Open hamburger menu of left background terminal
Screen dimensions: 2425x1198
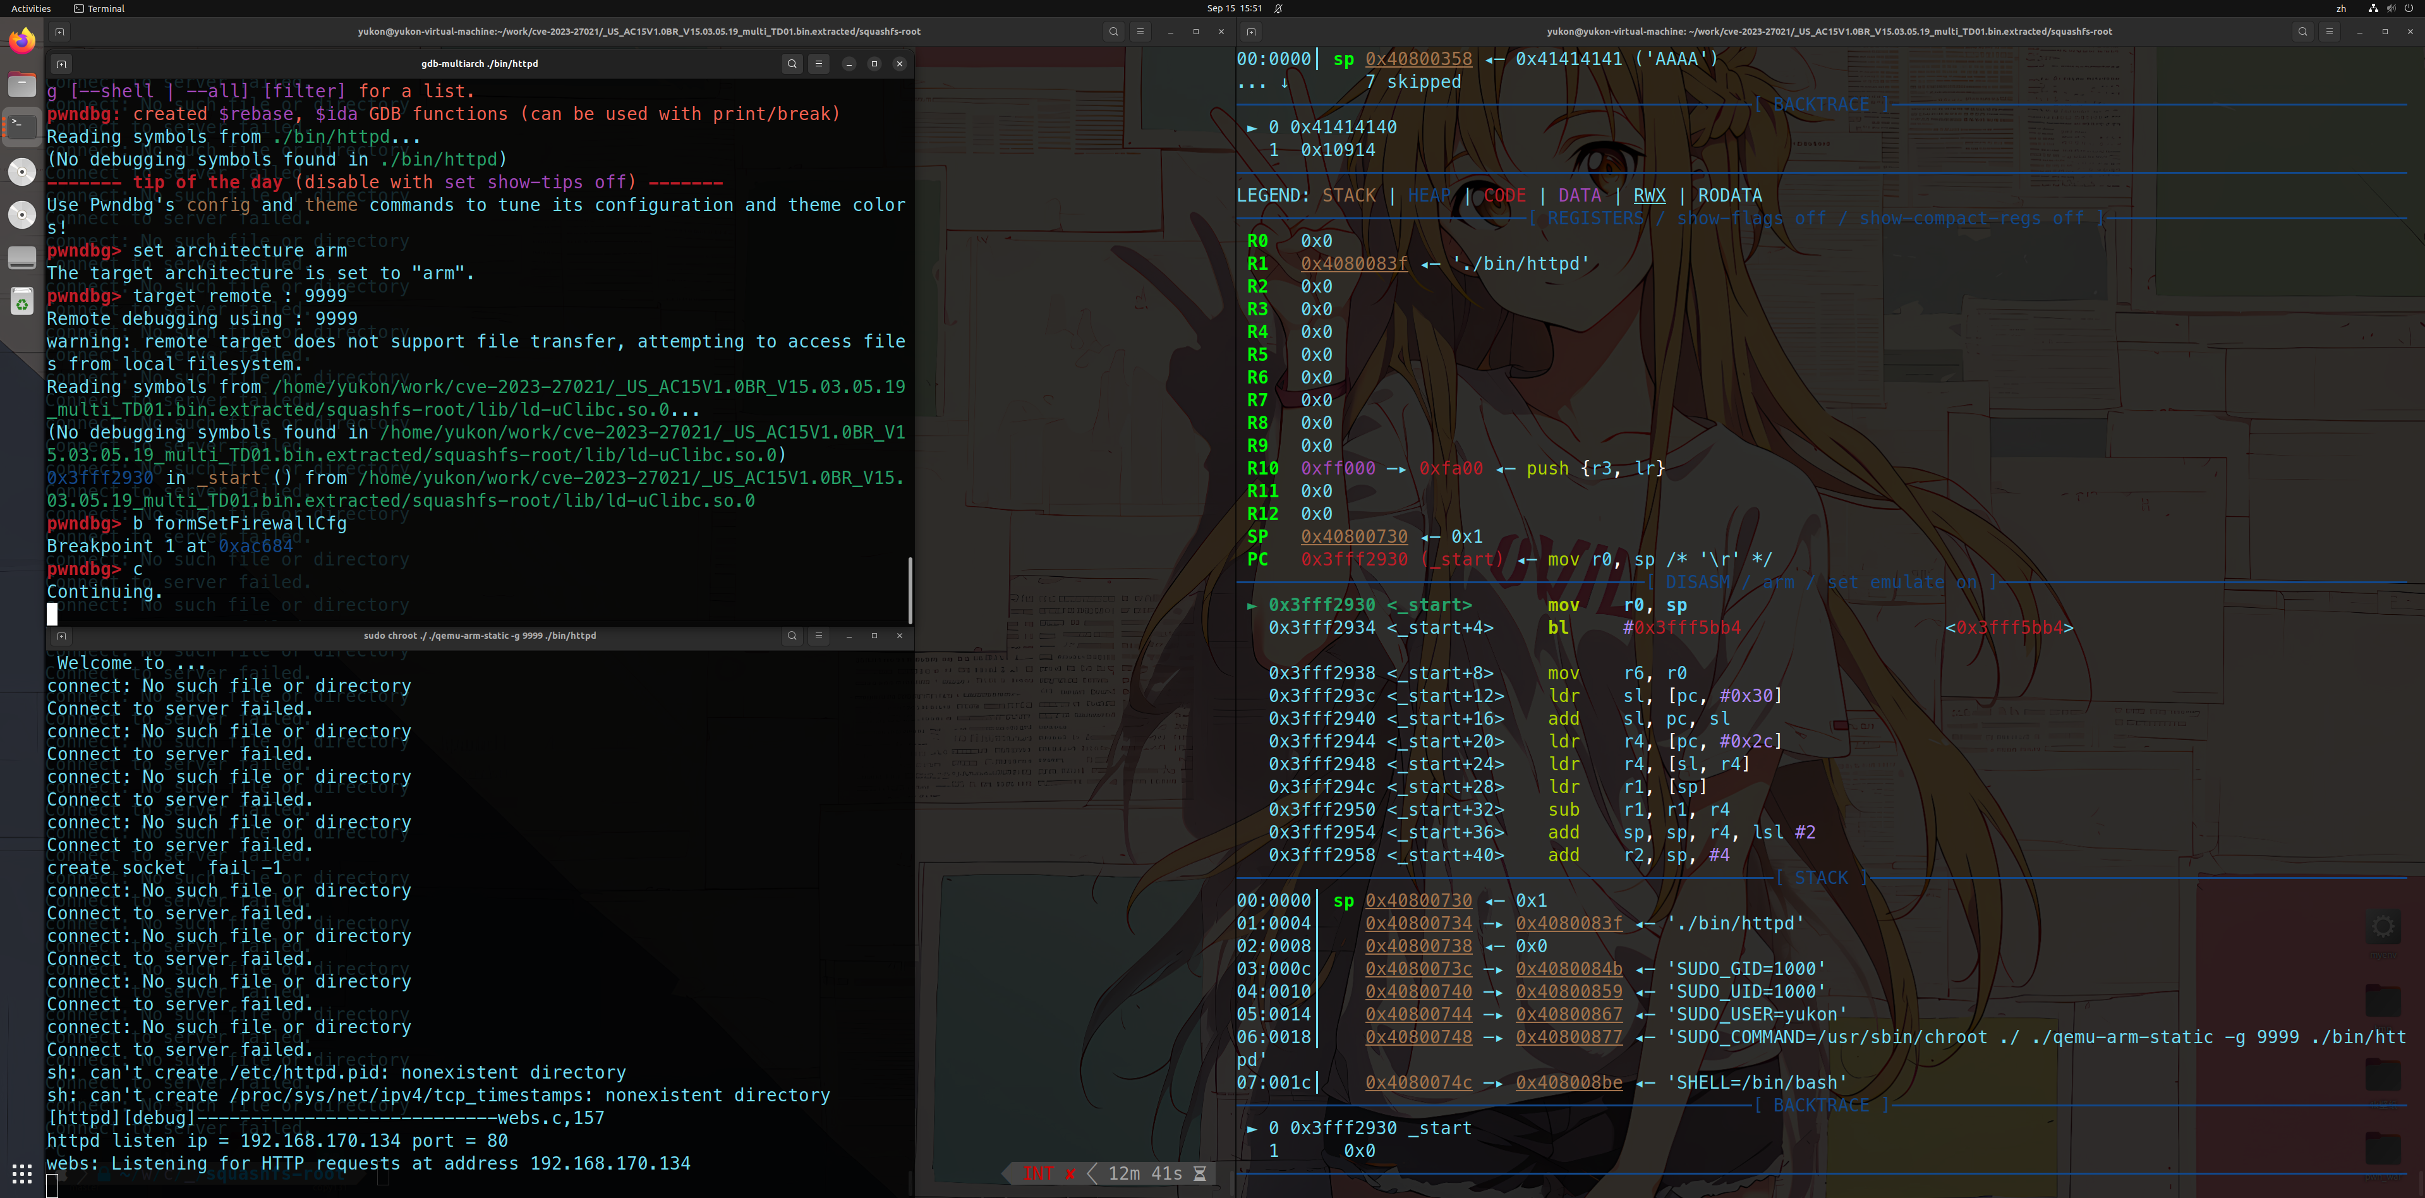tap(1140, 32)
